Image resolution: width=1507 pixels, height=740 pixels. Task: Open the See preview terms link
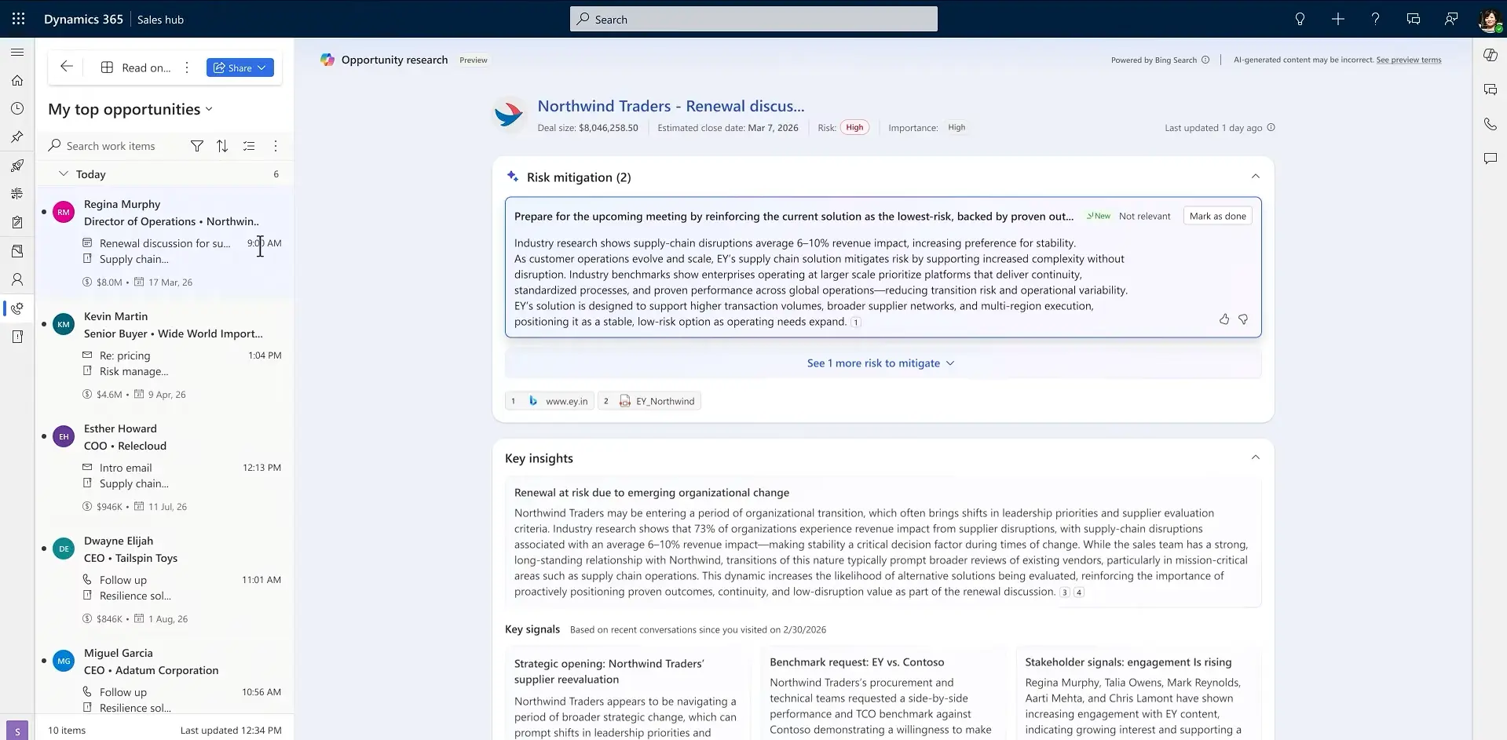click(1408, 60)
